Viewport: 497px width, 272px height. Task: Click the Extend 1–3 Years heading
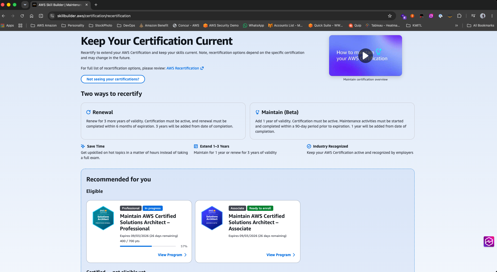[215, 146]
